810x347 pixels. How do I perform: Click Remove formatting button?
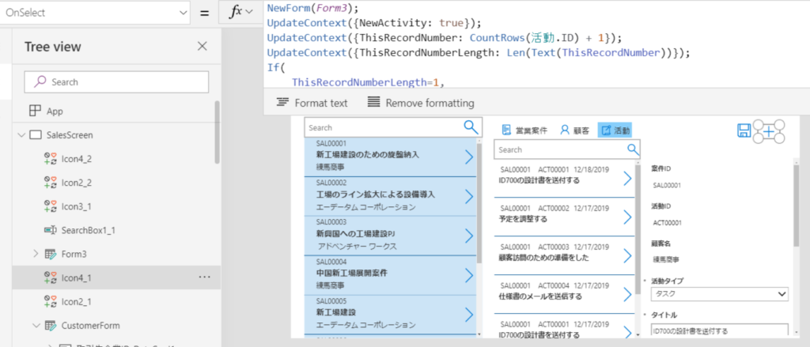[x=421, y=103]
